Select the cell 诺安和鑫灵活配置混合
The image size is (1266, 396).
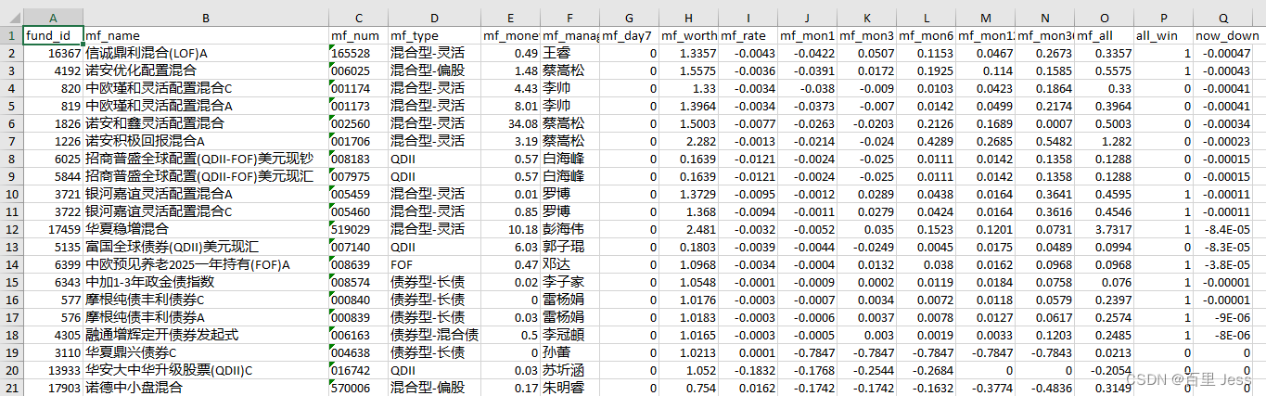(205, 123)
